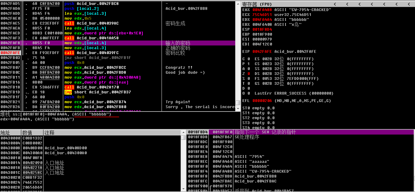The image size is (415, 192).
Task: Select the stack row at address 0018F8F0
Action: click(301, 167)
